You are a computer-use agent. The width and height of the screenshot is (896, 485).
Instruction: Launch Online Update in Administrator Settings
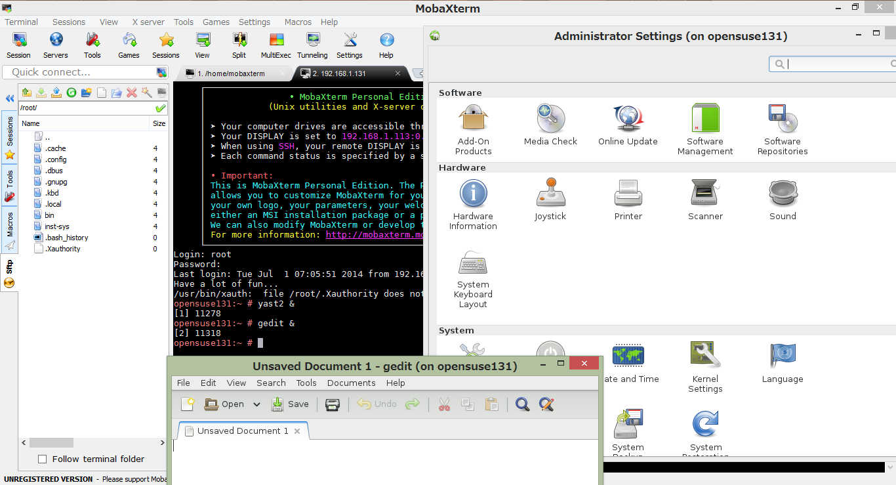tap(628, 125)
